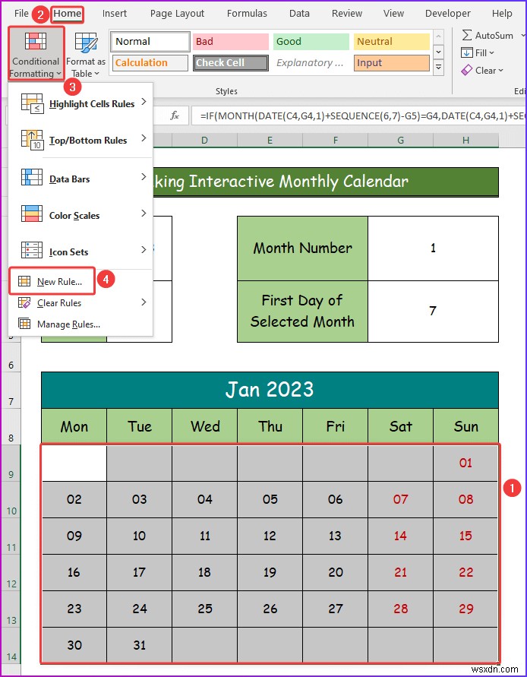The height and width of the screenshot is (677, 527).
Task: Open the Conditional Formatting dropdown
Action: pos(36,53)
